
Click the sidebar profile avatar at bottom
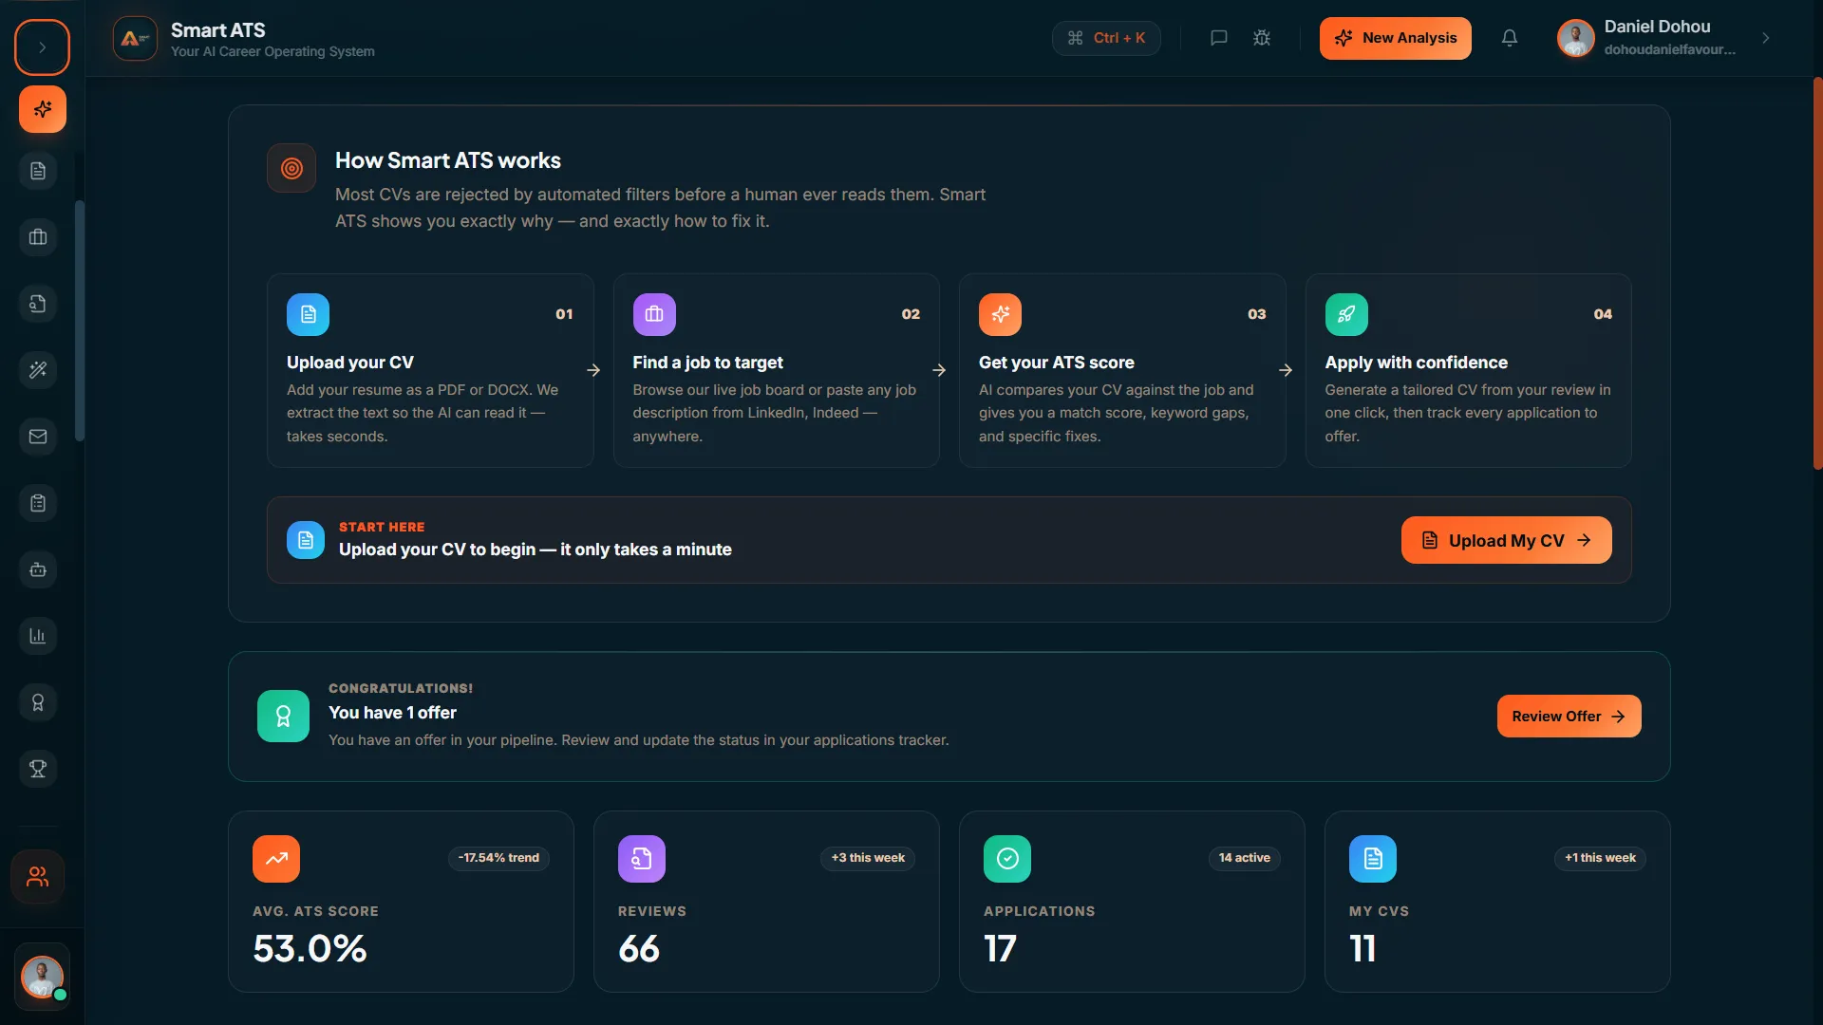pos(42,977)
